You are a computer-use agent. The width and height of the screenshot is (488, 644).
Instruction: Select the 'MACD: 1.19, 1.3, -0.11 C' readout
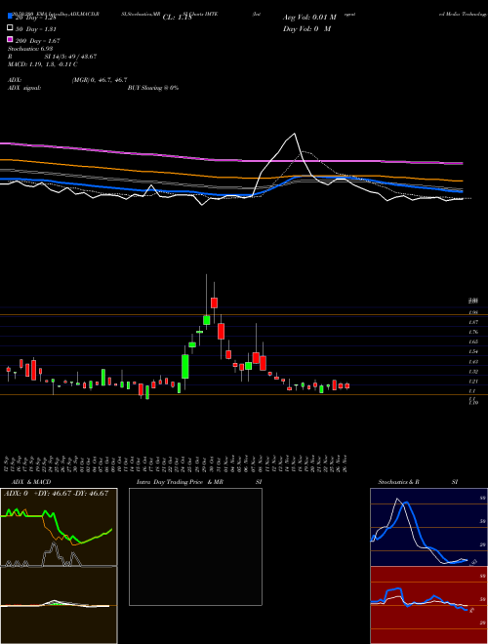43,64
